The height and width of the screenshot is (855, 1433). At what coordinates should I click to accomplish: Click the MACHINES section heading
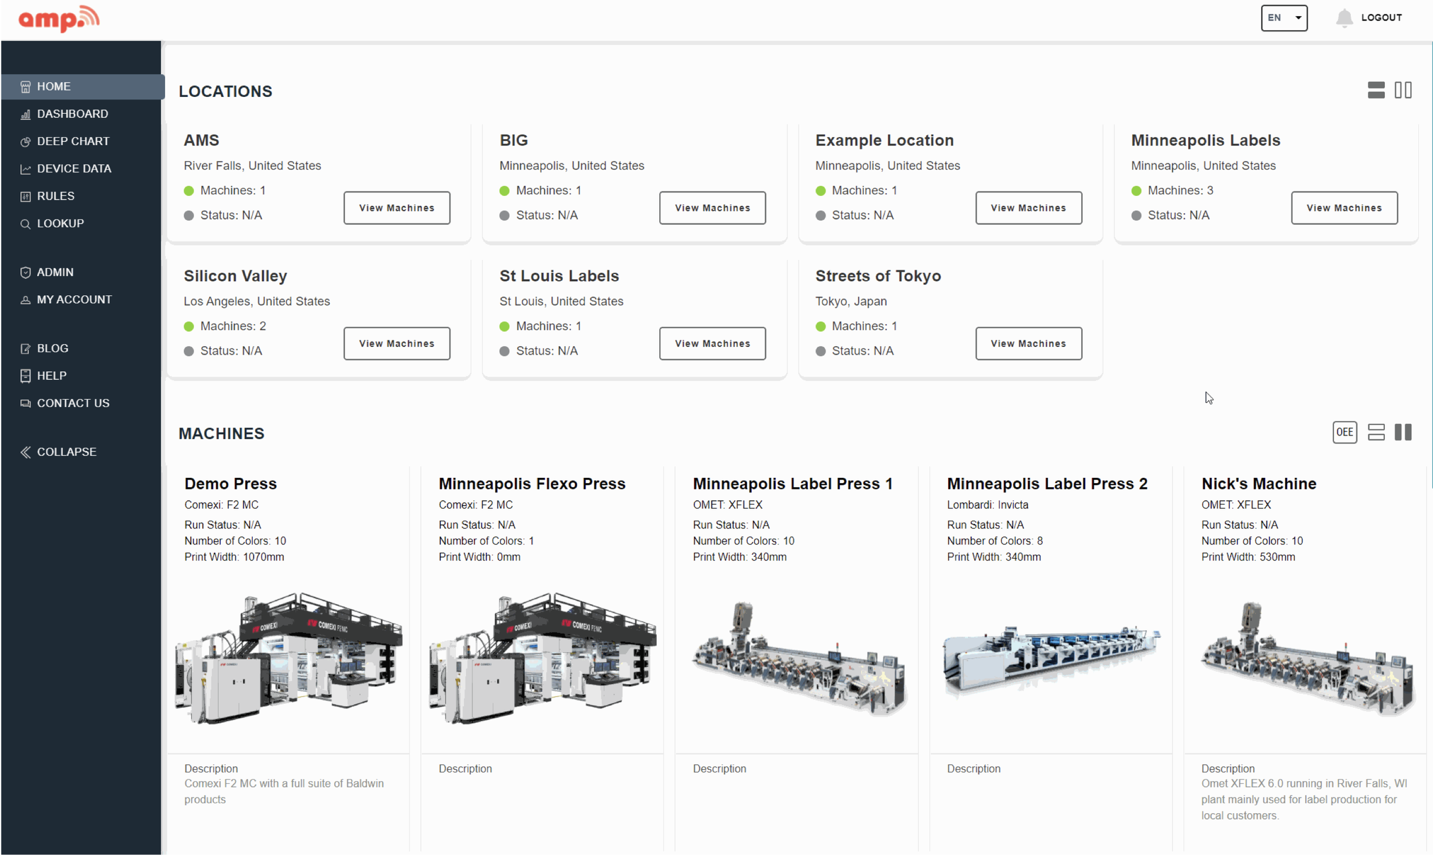click(x=221, y=434)
